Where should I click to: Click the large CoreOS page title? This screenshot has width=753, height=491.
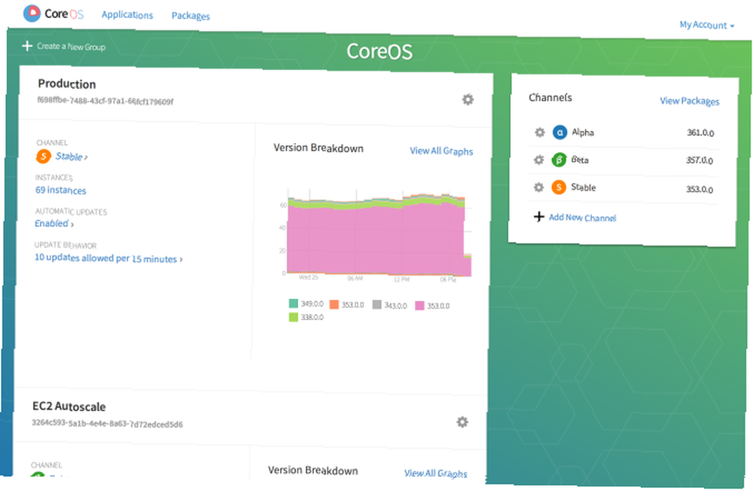[380, 51]
